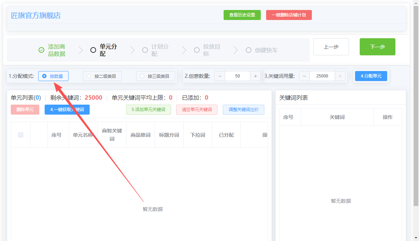This screenshot has width=419, height=241.
Task: Click the 已分配 column header
Action: [x=226, y=135]
